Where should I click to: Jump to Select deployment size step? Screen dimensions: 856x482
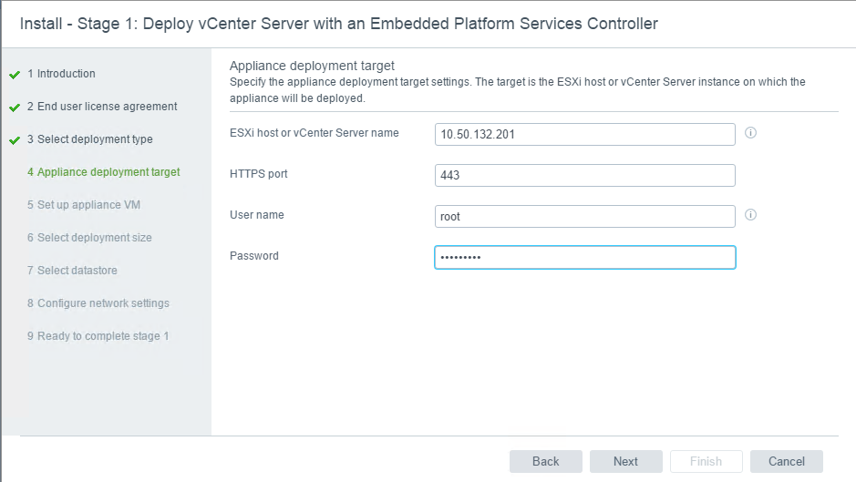tap(89, 238)
